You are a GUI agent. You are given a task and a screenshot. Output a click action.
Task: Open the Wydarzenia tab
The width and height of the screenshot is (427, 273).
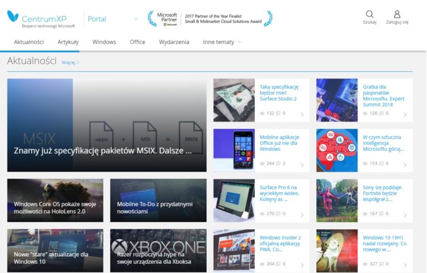coord(174,42)
